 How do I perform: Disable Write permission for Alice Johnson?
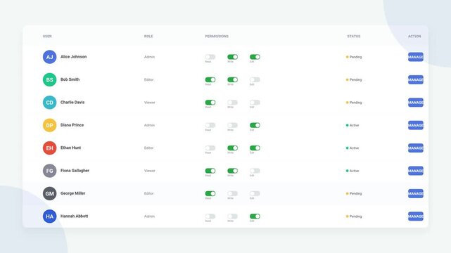click(232, 57)
